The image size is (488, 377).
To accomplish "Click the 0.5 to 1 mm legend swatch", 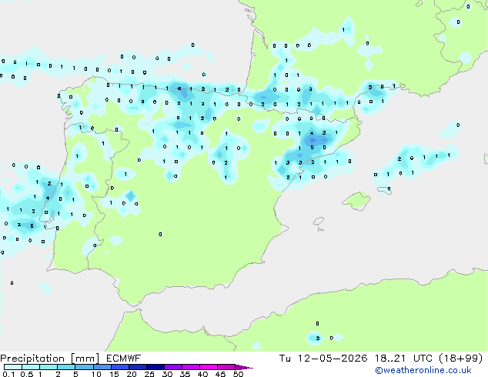I will [x=31, y=367].
